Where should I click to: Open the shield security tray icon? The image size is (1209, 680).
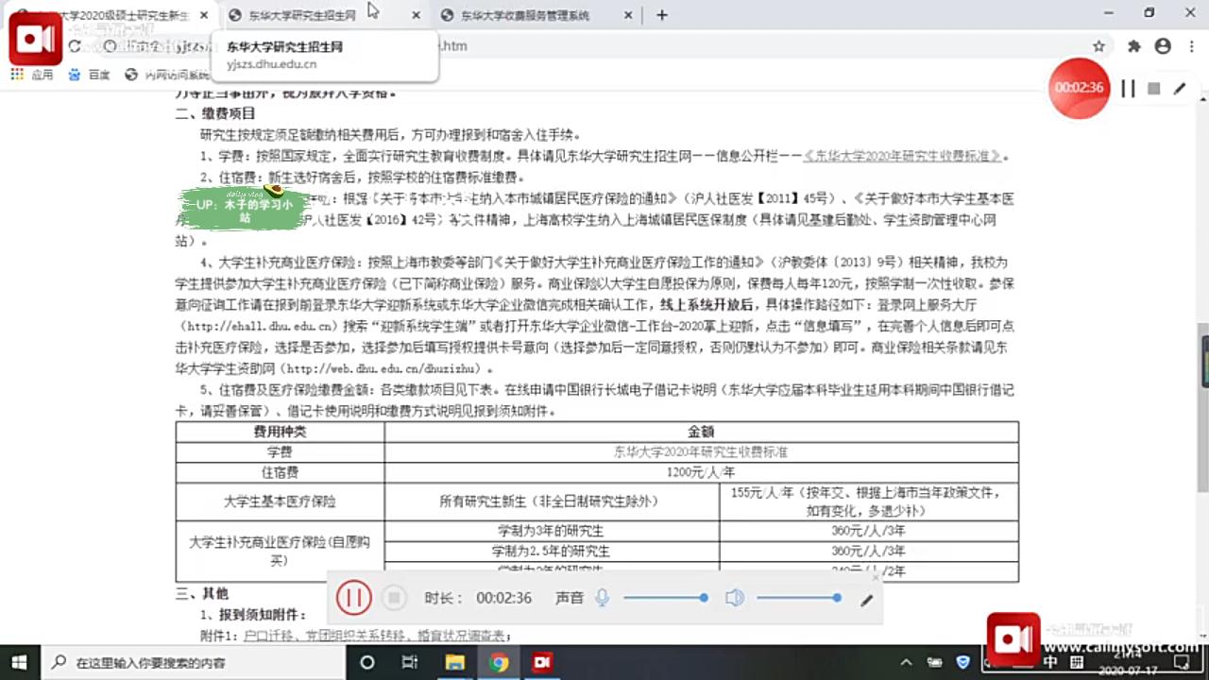(963, 662)
